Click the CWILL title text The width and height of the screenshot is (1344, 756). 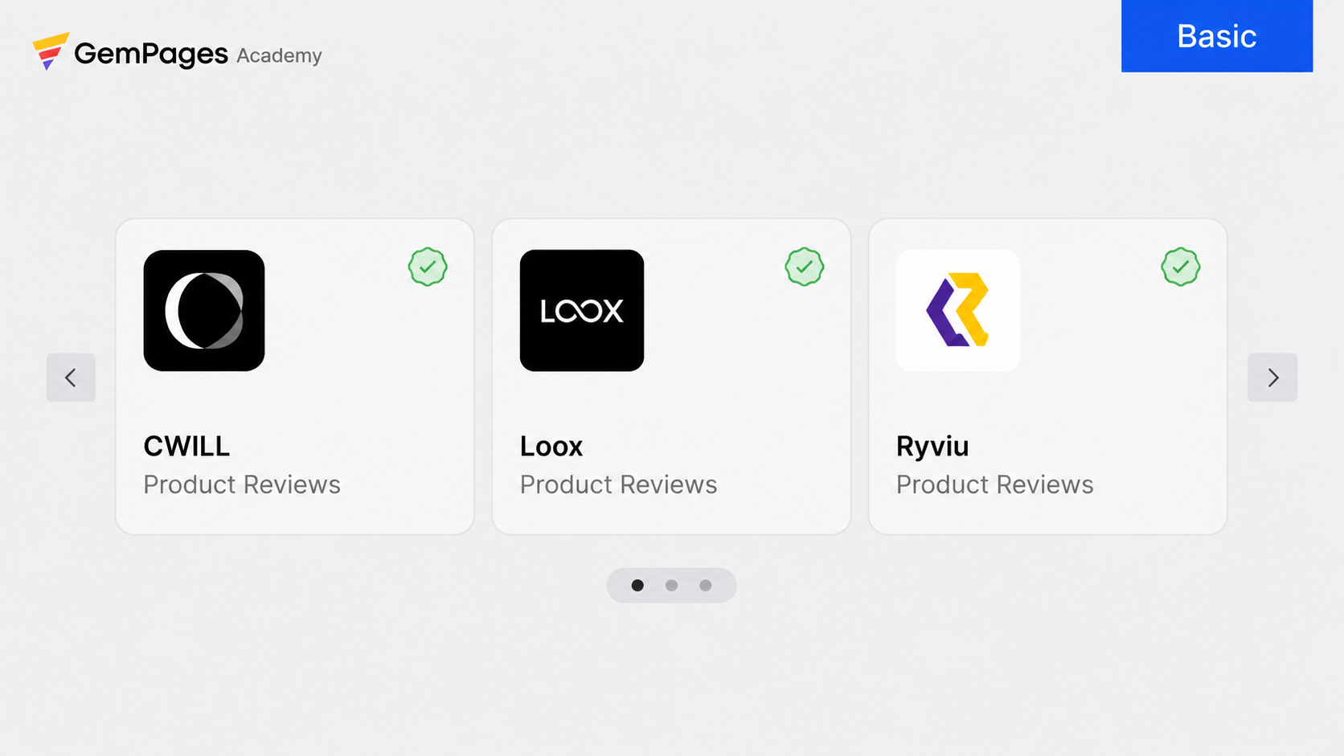(x=186, y=446)
